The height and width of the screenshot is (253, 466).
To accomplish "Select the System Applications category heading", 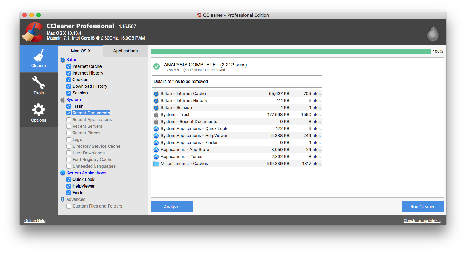I will click(x=86, y=173).
